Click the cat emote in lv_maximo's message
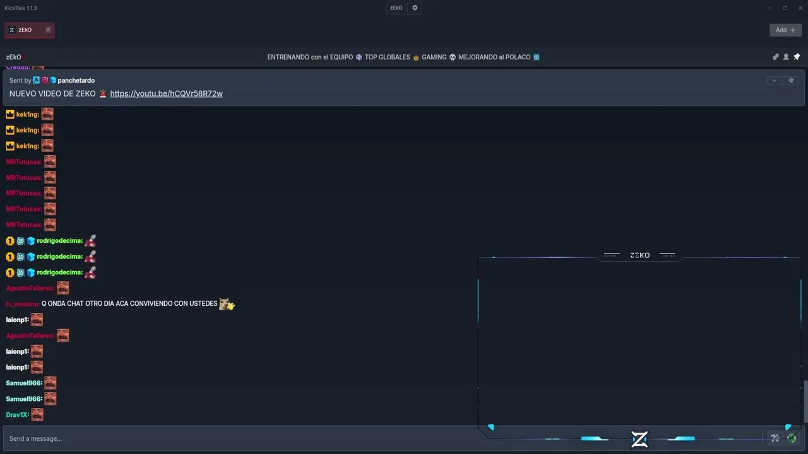 tap(227, 304)
